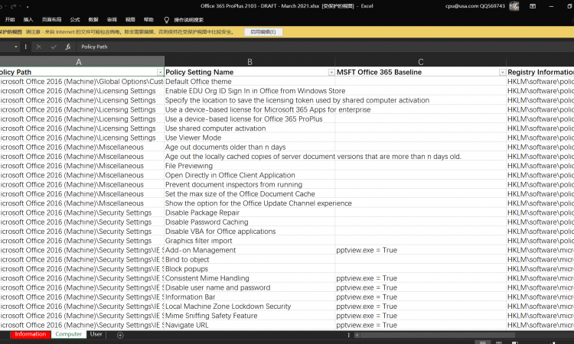The image size is (574, 344).
Task: Select cell Age out documents older than n days
Action: pyautogui.click(x=249, y=148)
